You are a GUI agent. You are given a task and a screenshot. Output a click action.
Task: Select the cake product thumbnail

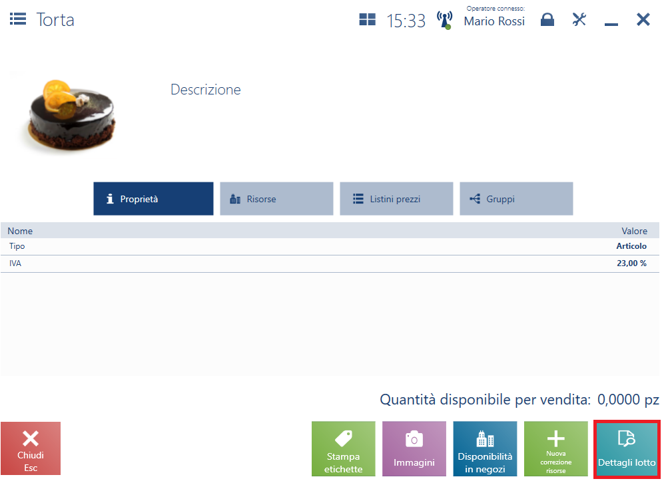pos(69,115)
